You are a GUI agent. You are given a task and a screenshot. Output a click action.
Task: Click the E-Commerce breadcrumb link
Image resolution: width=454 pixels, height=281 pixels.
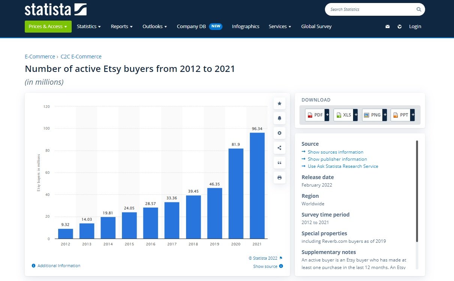tap(40, 57)
